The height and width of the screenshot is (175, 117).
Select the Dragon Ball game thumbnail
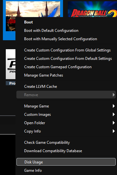[x=92, y=9]
